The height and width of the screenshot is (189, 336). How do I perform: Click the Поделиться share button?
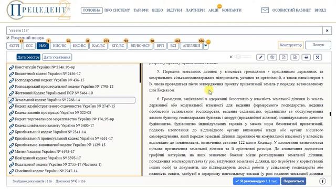coord(293,181)
